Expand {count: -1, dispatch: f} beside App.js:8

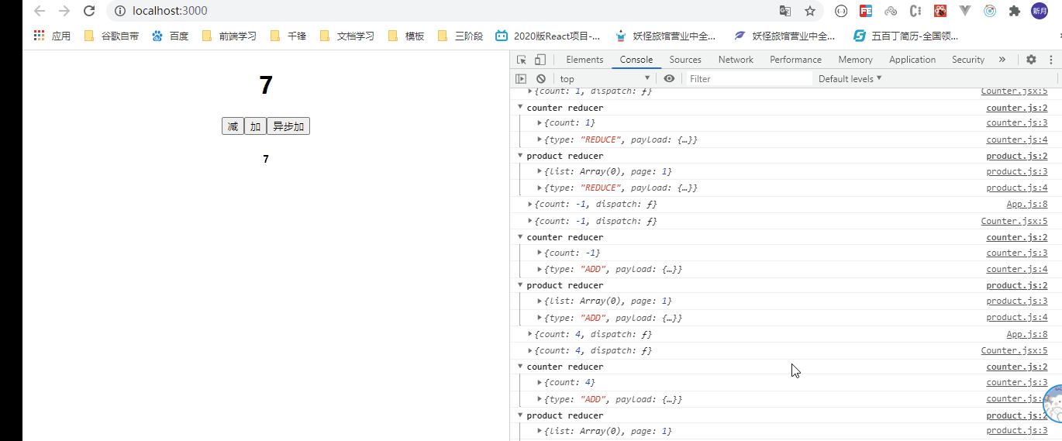coord(531,205)
